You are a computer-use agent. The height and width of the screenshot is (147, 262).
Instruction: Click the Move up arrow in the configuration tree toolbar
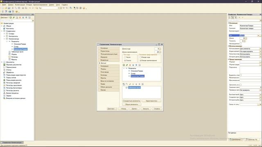pyautogui.click(x=23, y=18)
